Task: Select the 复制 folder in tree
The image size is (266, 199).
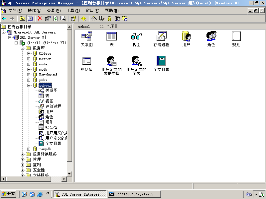Action: pyautogui.click(x=37, y=165)
